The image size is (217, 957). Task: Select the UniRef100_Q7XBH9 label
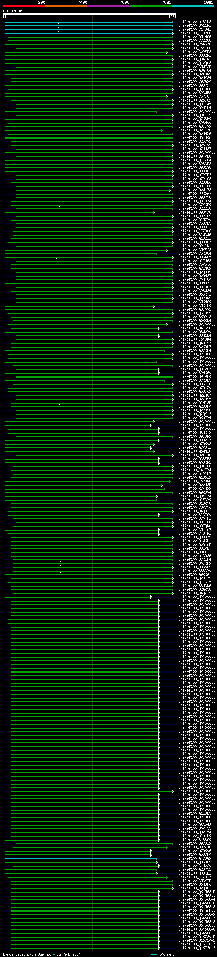coord(195,119)
